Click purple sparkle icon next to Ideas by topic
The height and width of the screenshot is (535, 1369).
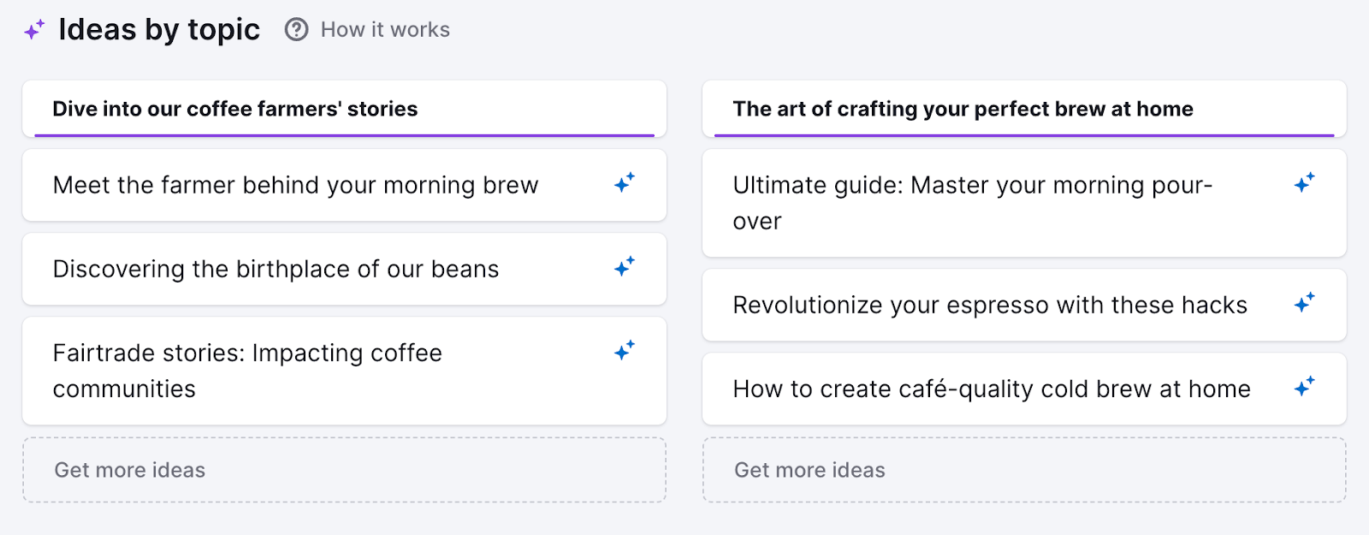tap(34, 31)
